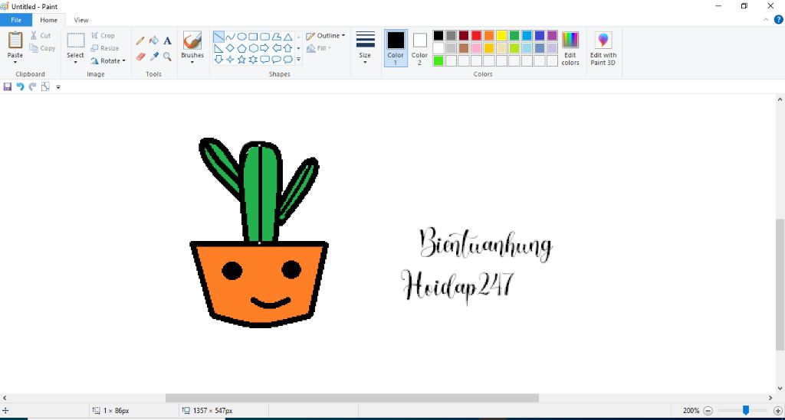Click the vertical scrollbar down arrow
Screen dimensions: 785x420
click(x=780, y=388)
